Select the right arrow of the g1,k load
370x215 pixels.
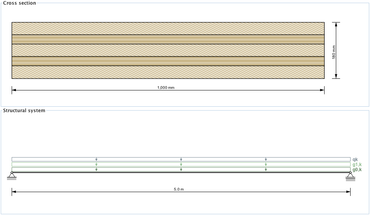tap(266, 165)
